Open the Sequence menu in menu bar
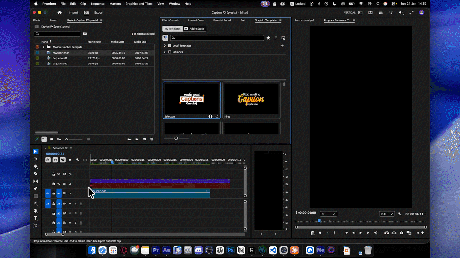The image size is (460, 258). pos(97,4)
